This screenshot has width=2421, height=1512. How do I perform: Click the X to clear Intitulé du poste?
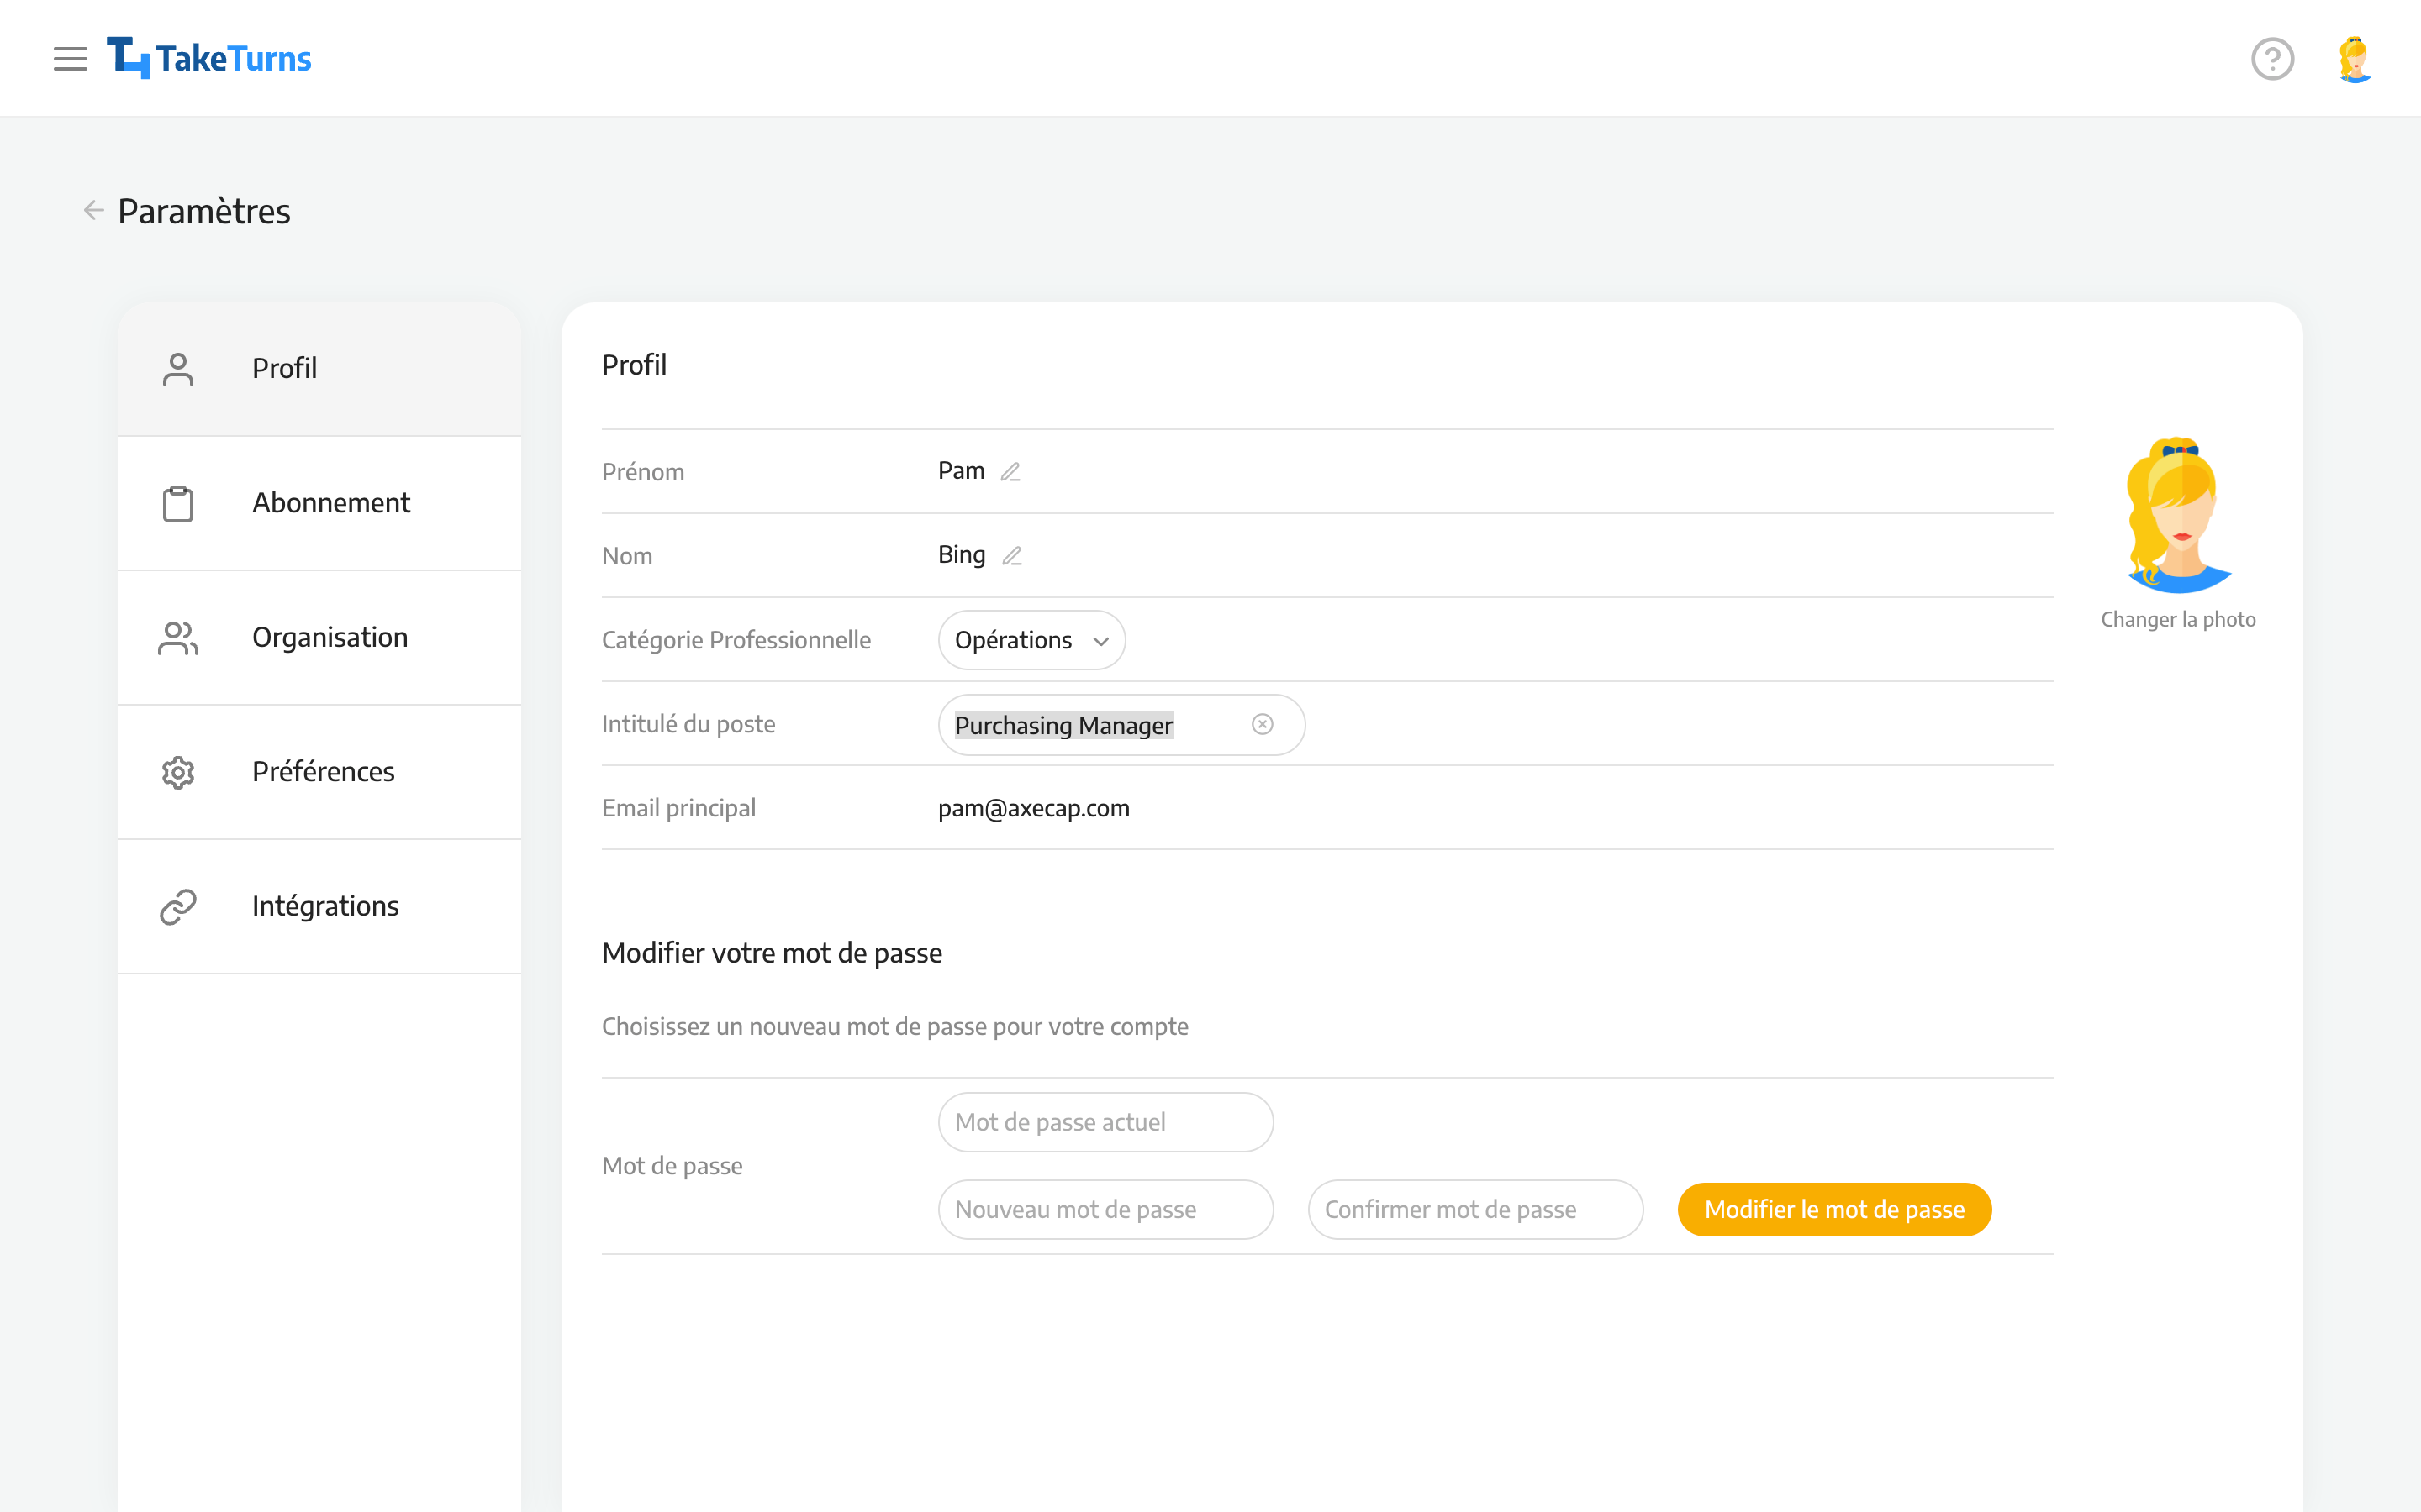click(x=1262, y=723)
